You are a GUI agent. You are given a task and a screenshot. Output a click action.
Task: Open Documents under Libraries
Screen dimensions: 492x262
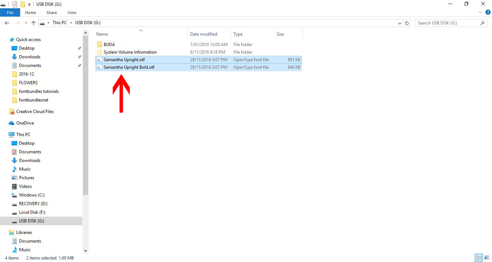pos(30,241)
